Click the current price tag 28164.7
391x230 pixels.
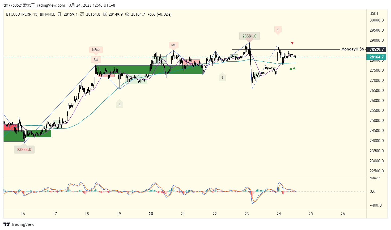[x=377, y=57]
